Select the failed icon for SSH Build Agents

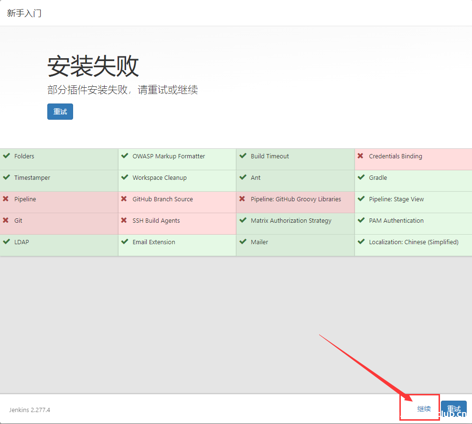point(125,220)
